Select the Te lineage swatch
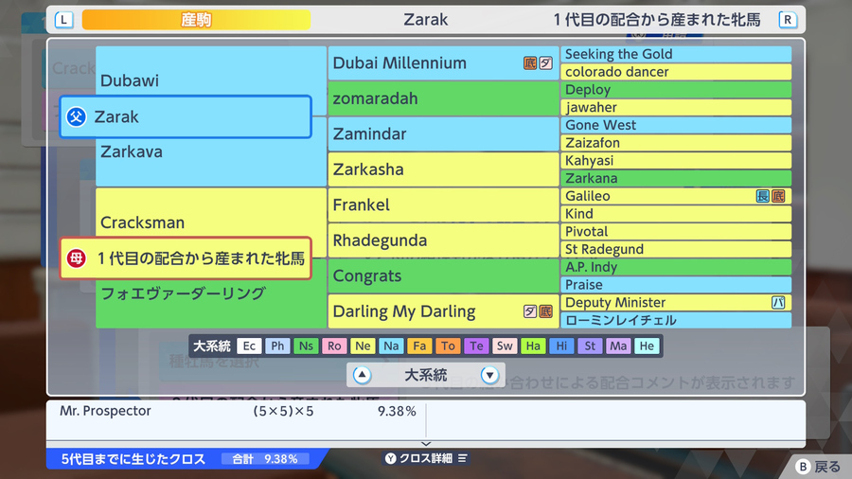Screen dimensions: 852x479 (476, 346)
